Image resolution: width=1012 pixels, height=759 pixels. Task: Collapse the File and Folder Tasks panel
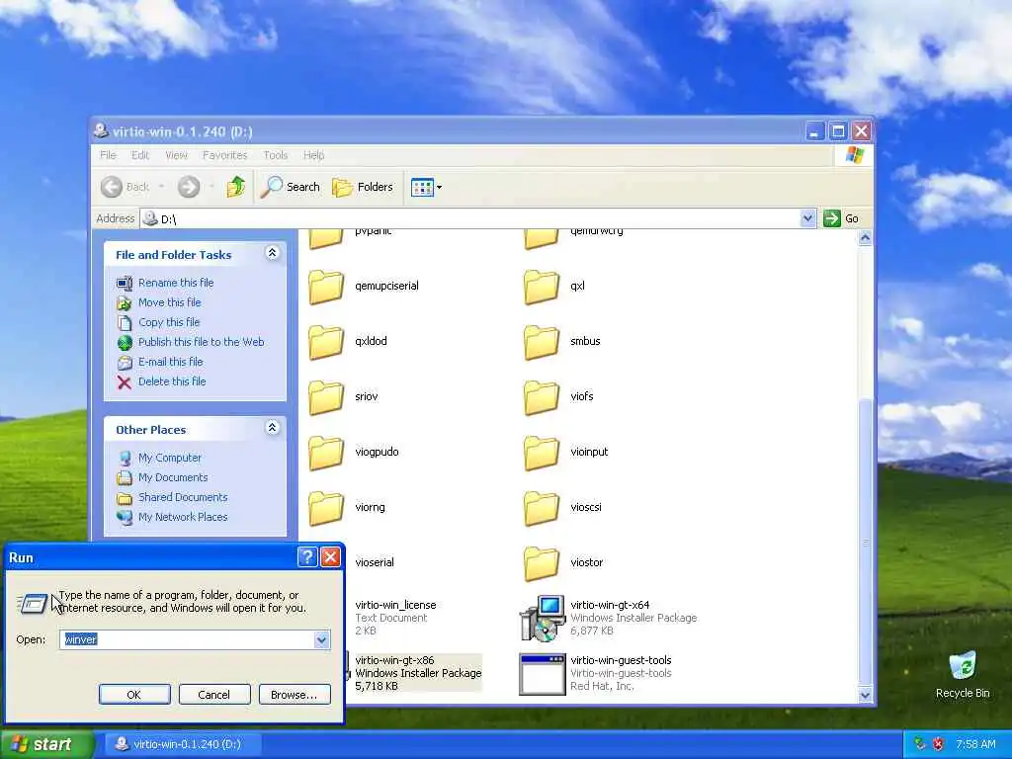(x=273, y=253)
